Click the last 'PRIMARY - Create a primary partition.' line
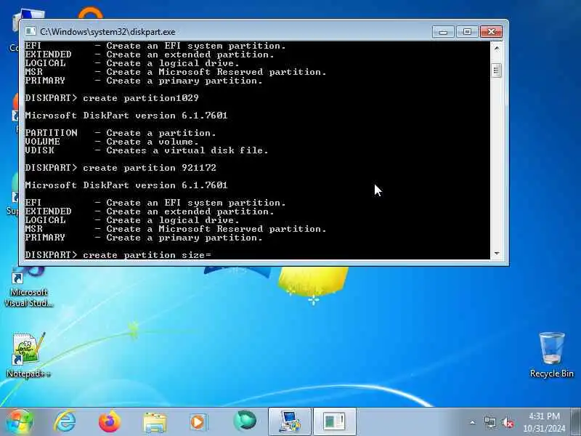This screenshot has width=581, height=436. [144, 238]
